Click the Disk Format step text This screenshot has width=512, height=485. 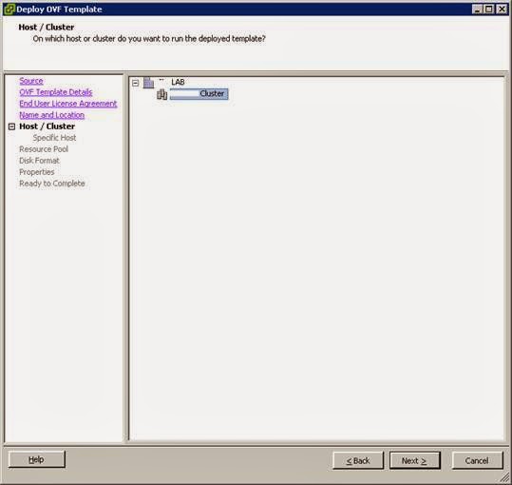(x=39, y=161)
